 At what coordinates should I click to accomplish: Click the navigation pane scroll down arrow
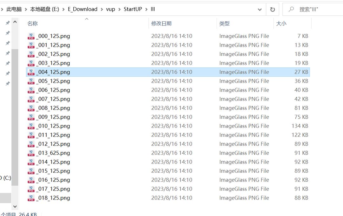point(15,206)
